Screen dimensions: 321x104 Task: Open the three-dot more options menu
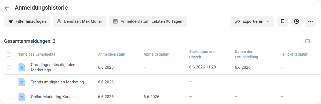click(x=310, y=21)
